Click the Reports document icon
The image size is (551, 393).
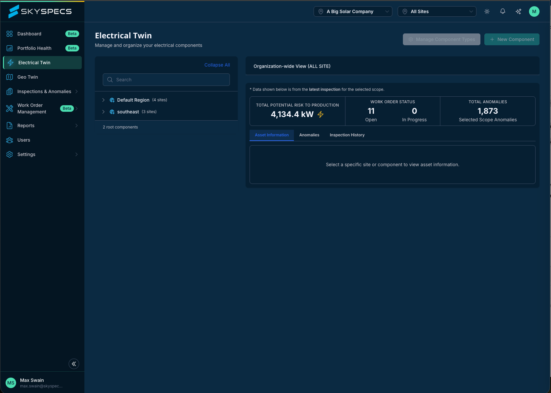tap(10, 126)
